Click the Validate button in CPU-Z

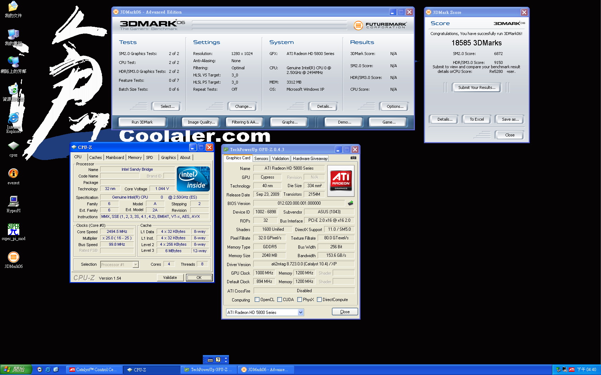(170, 277)
